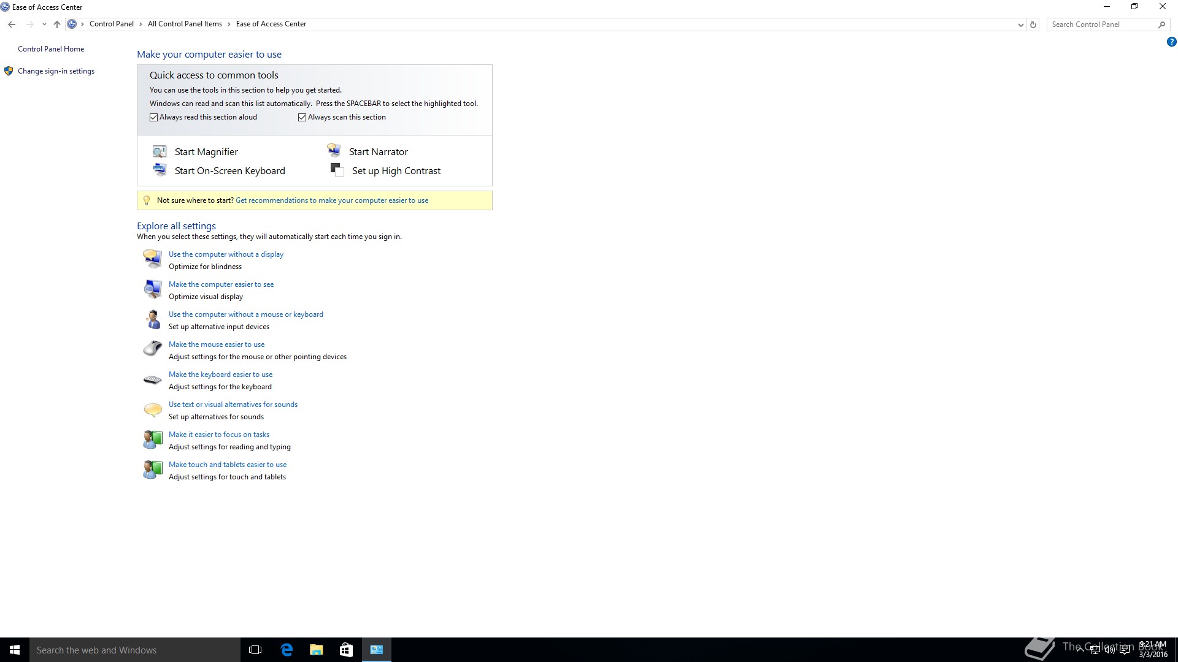Viewport: 1178px width, 662px height.
Task: Expand chevron after Control Panel breadcrumb
Action: pos(141,24)
